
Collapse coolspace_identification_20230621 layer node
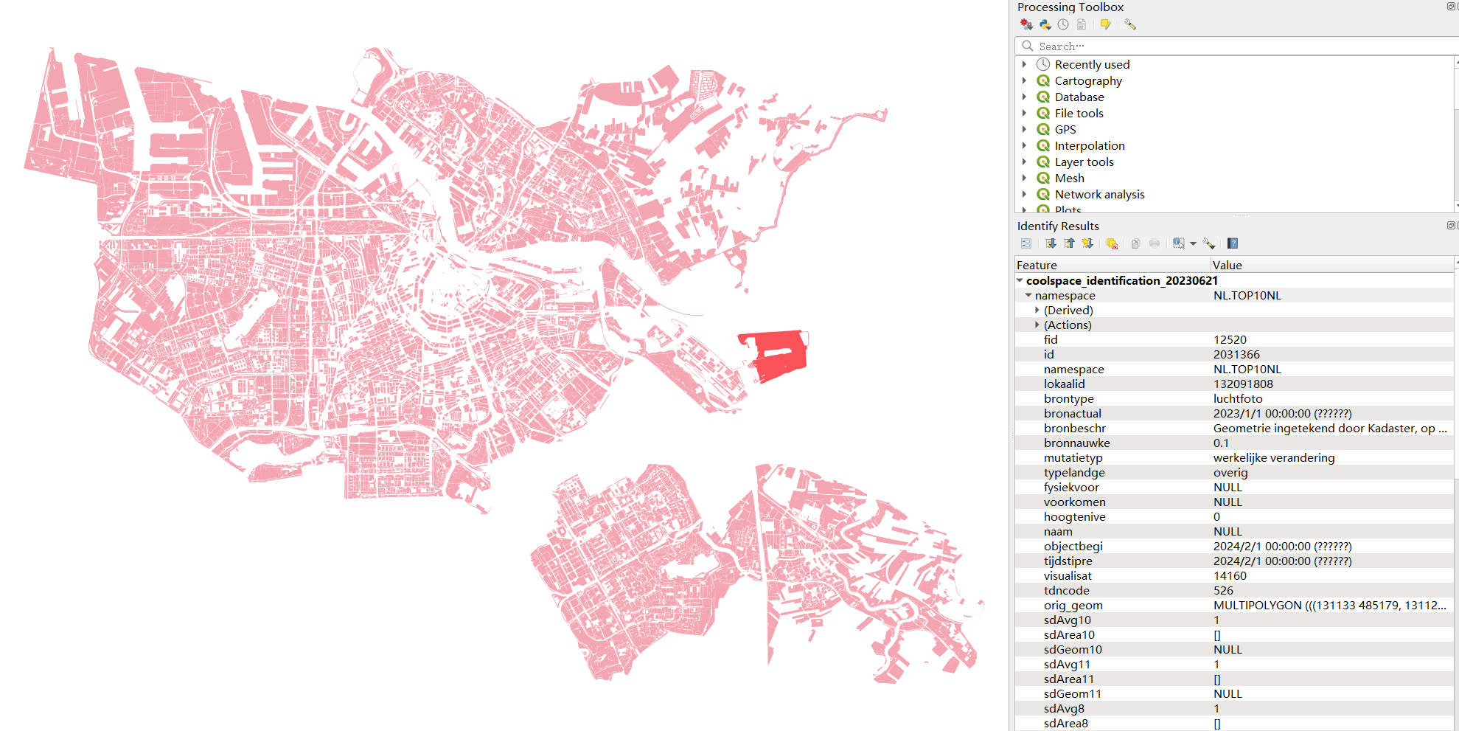coord(1020,281)
